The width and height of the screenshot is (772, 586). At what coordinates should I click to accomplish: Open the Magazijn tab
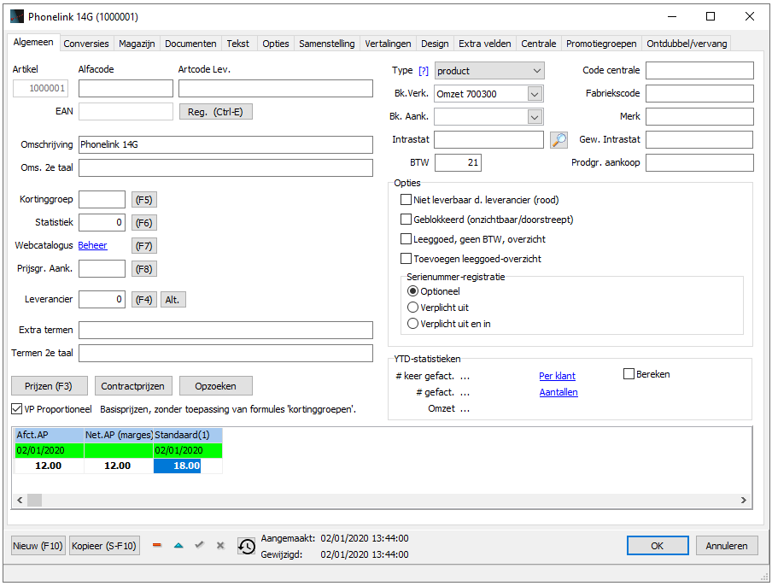tap(137, 44)
